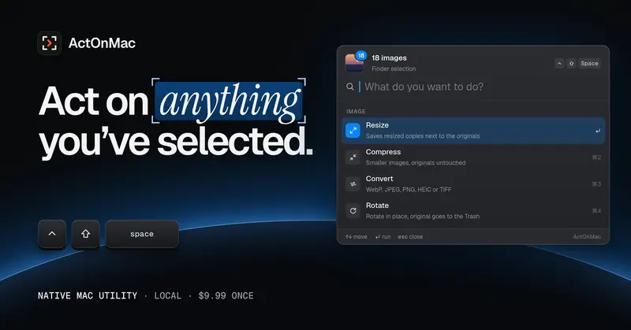Click the '18 images' title text

389,57
